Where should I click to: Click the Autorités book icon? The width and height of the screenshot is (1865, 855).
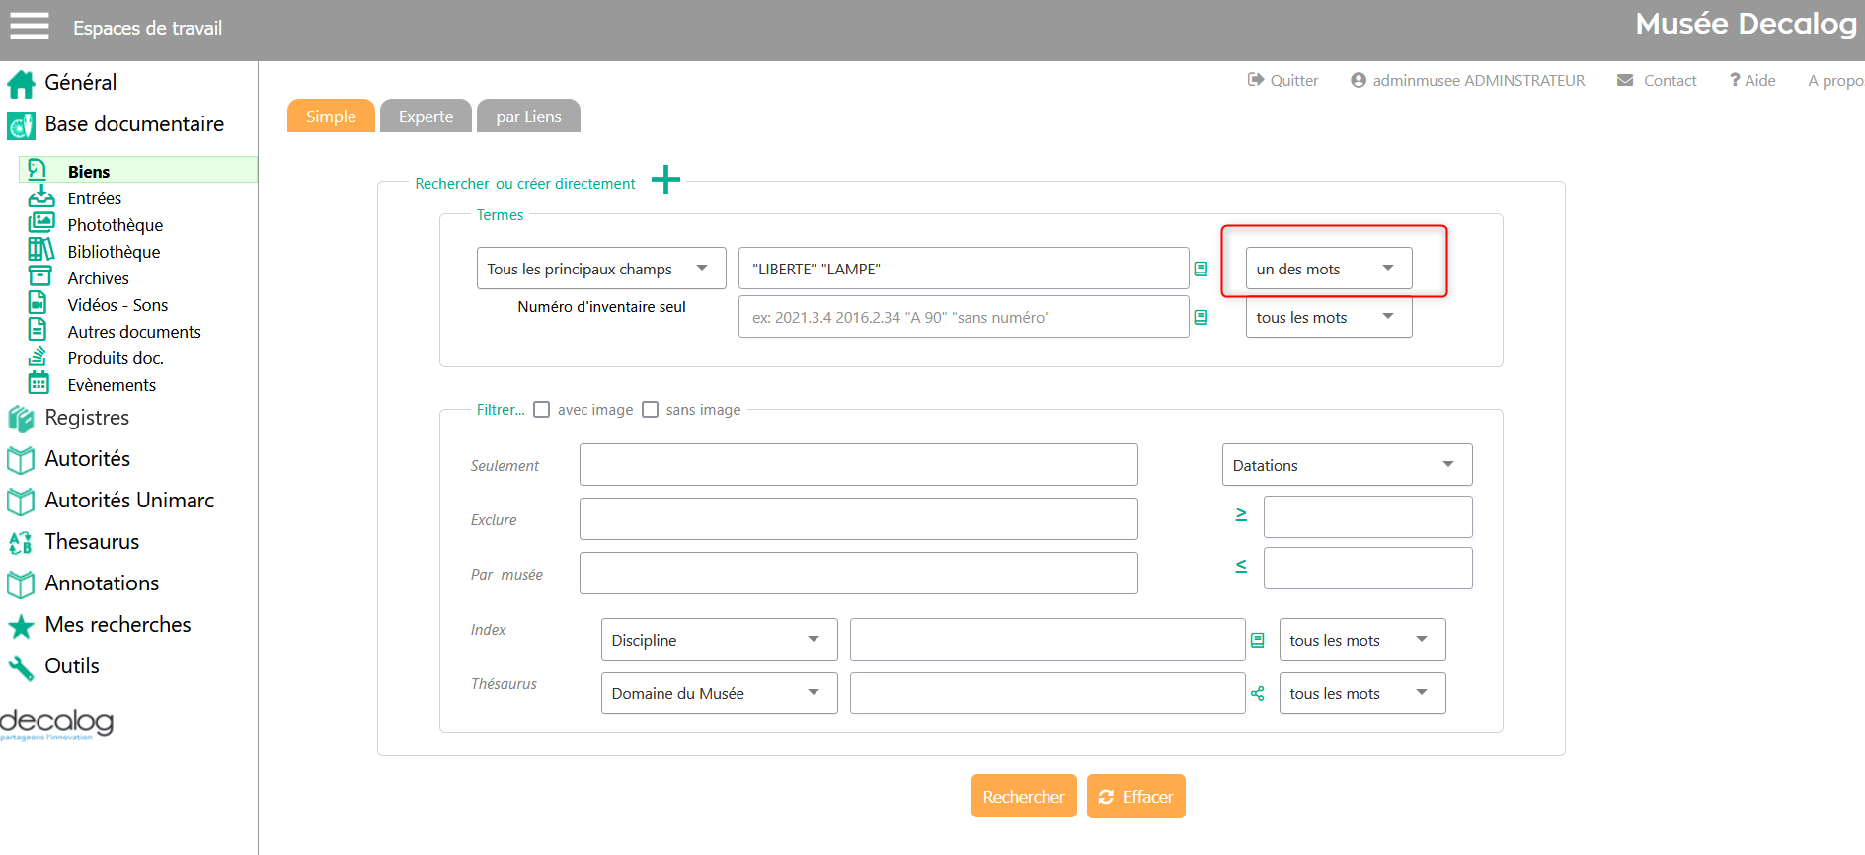click(x=21, y=460)
